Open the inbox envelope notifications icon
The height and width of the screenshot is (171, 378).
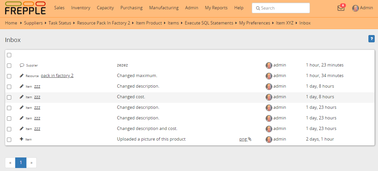coord(341,8)
